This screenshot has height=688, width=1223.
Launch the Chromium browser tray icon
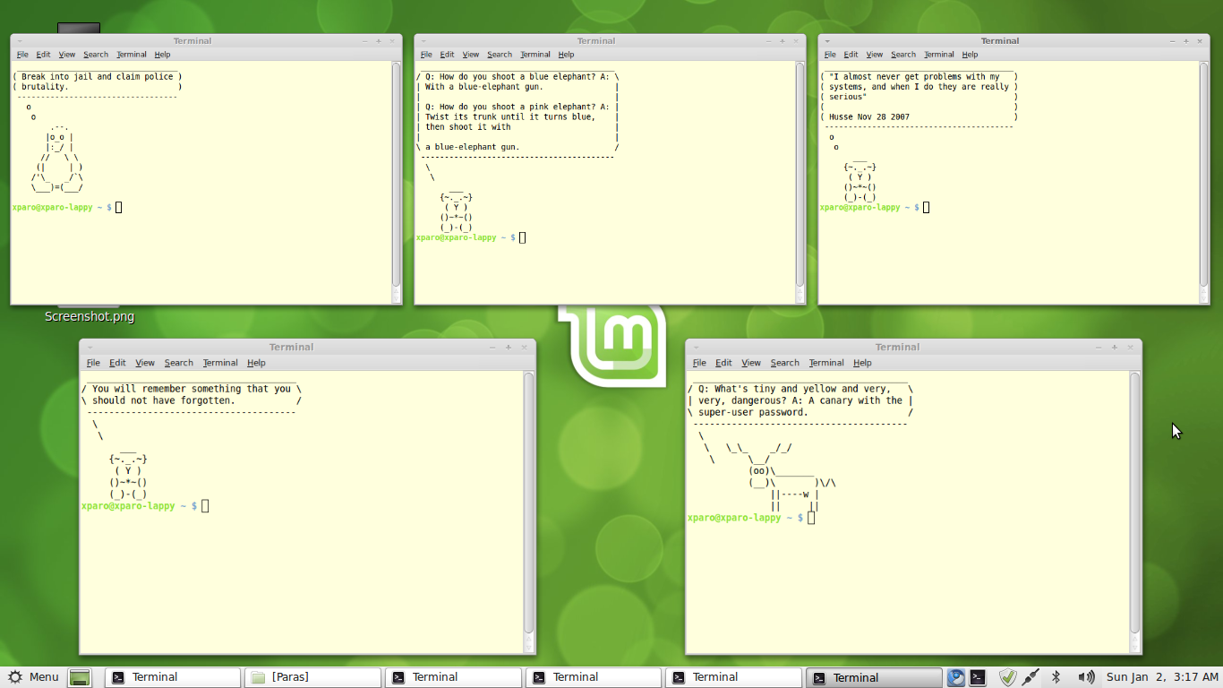(955, 677)
